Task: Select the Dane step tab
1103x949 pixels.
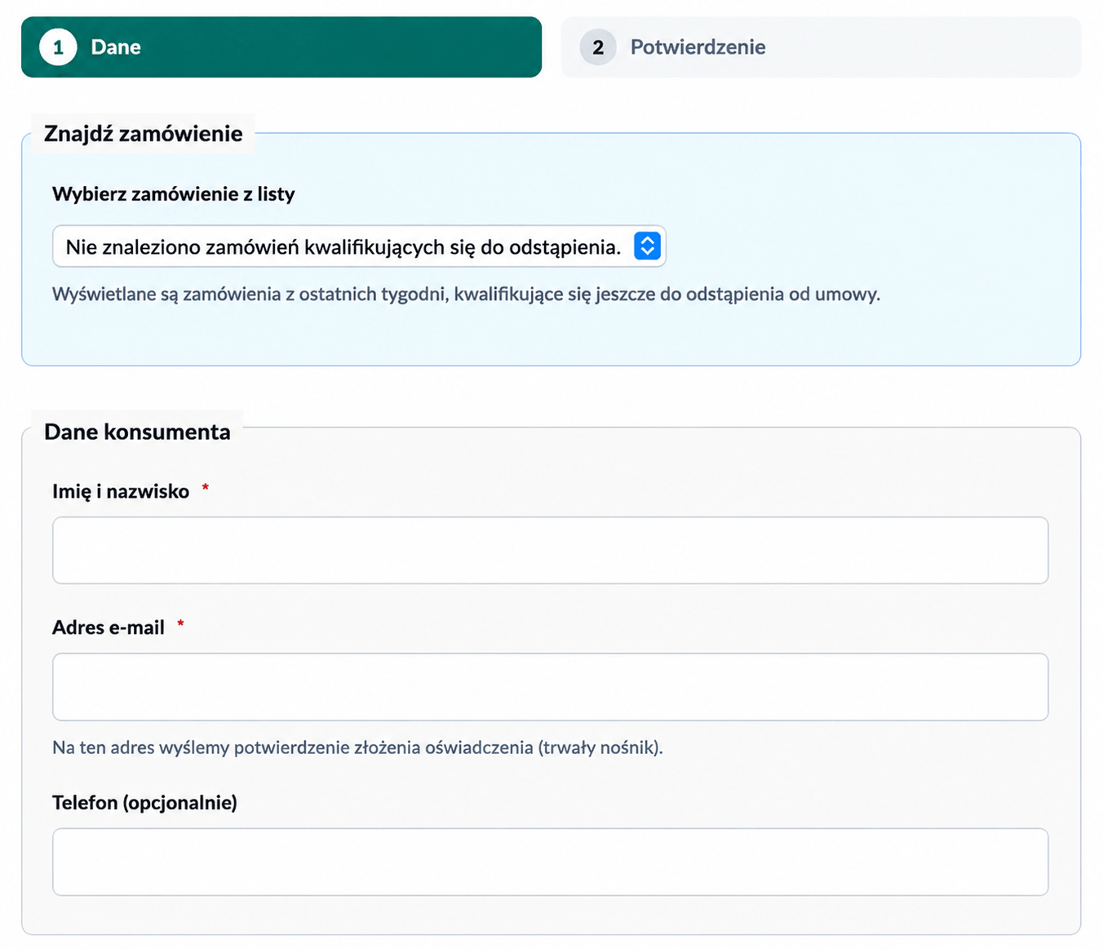Action: (281, 47)
